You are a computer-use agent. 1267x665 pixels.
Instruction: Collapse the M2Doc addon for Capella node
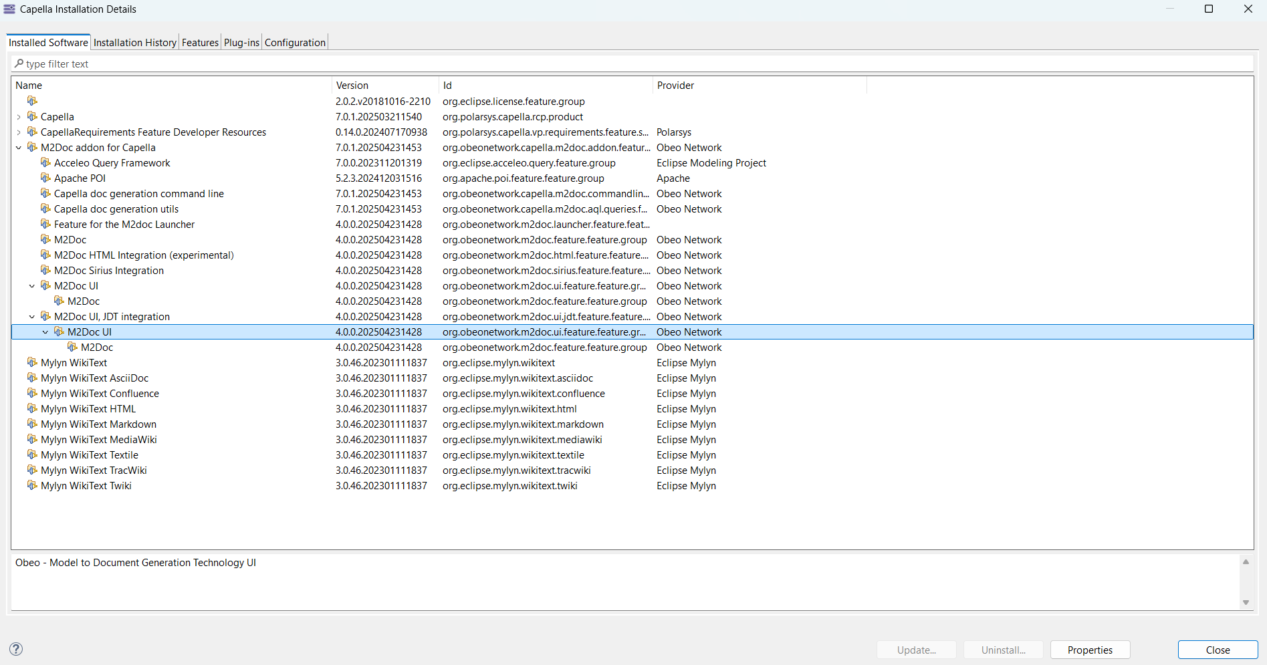[19, 148]
